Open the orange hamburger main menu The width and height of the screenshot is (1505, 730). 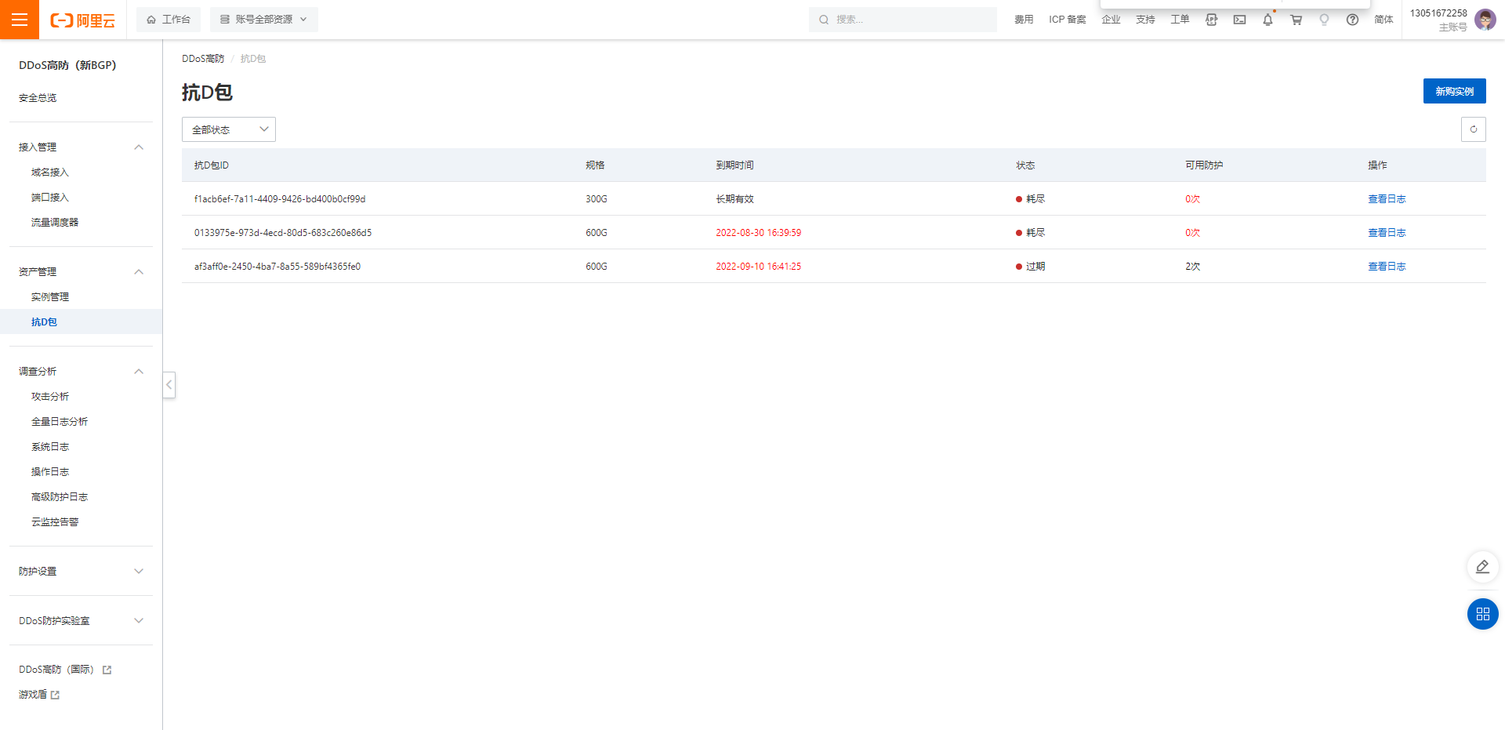click(x=20, y=20)
